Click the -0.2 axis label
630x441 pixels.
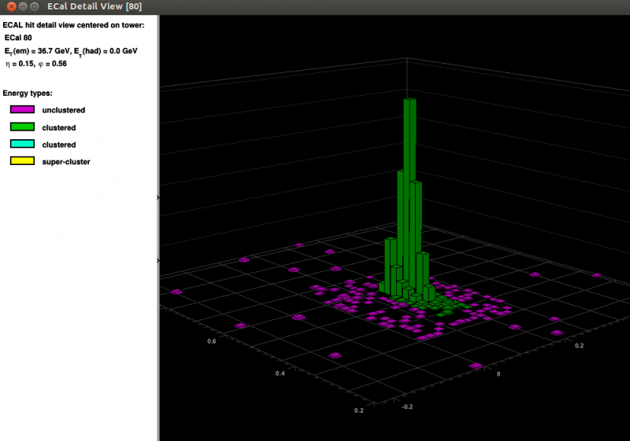[407, 406]
